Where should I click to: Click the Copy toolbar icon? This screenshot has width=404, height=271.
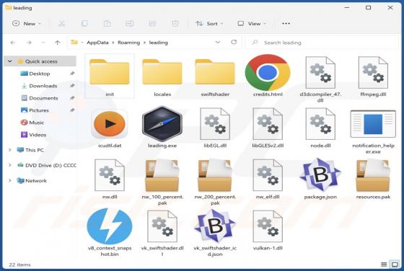coord(84,24)
